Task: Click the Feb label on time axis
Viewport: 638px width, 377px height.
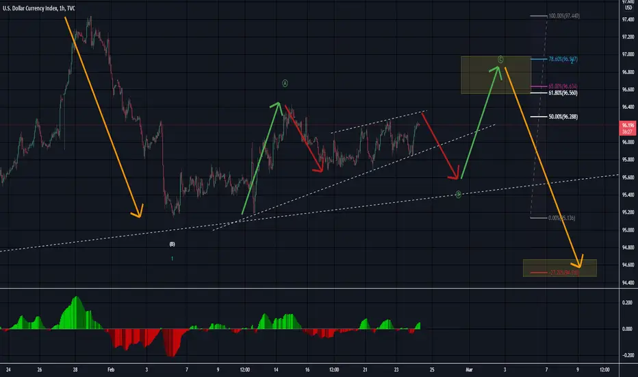Action: pos(111,369)
